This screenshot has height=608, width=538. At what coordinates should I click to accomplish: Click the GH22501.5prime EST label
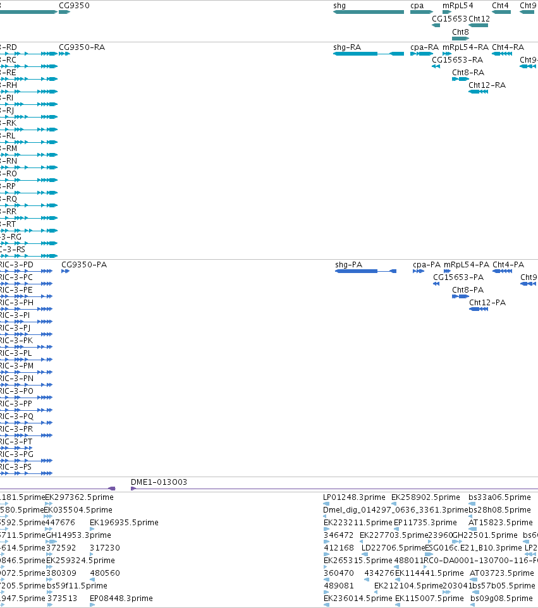click(x=486, y=535)
